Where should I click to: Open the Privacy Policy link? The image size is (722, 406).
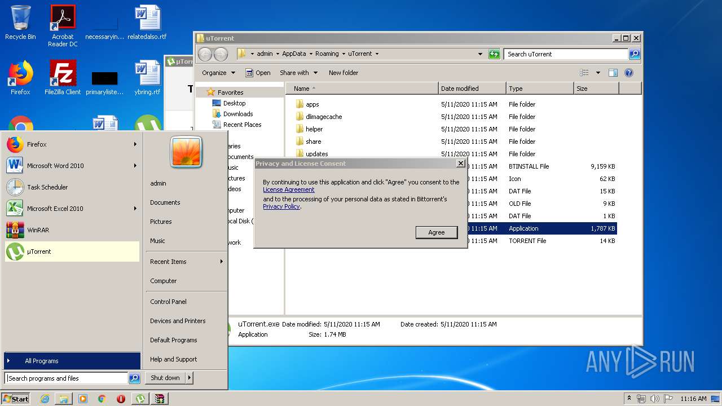coord(281,206)
